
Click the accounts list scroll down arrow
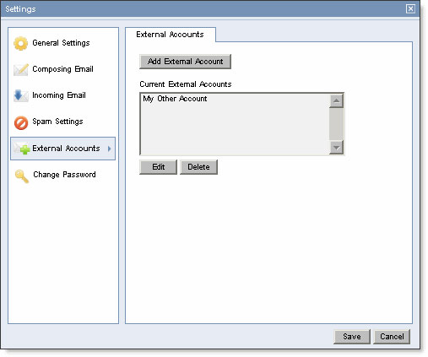[x=336, y=147]
